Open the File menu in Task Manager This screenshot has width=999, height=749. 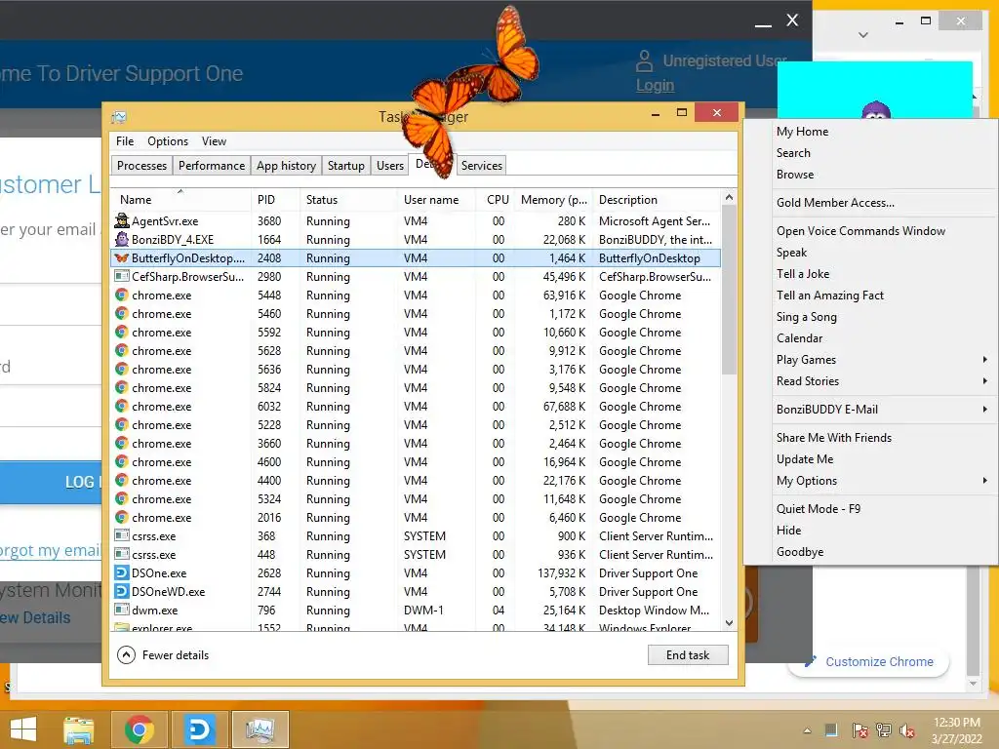(x=125, y=141)
